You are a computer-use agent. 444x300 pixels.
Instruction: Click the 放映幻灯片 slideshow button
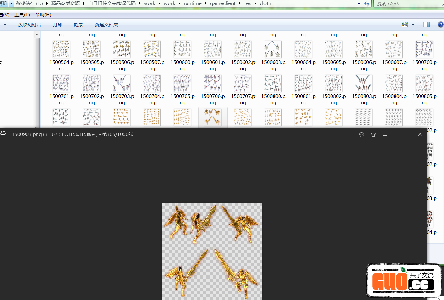[30, 25]
